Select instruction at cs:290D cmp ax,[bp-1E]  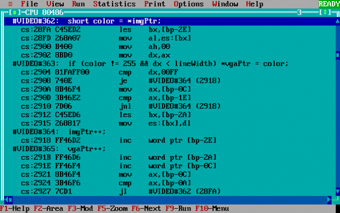coord(170,98)
